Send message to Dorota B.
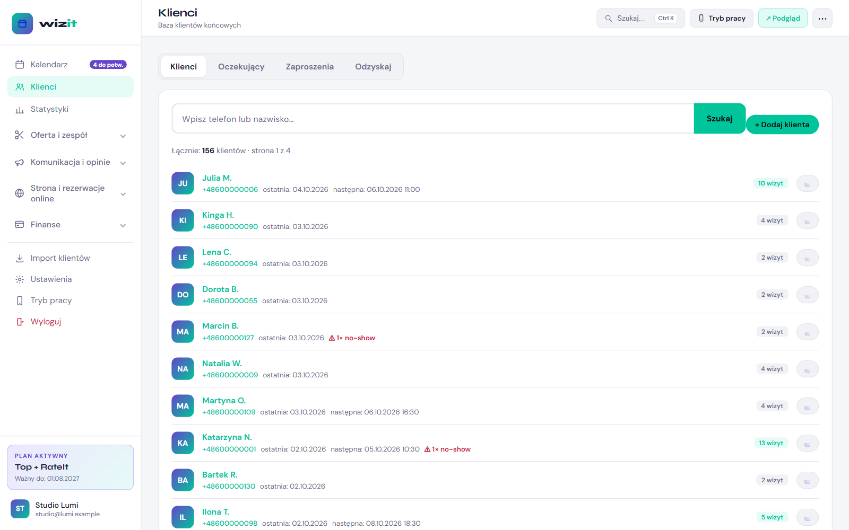849x530 pixels. point(807,295)
